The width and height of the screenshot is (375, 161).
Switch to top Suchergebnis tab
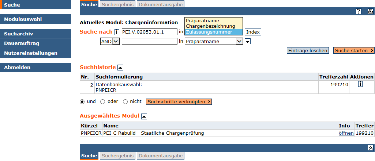[118, 4]
